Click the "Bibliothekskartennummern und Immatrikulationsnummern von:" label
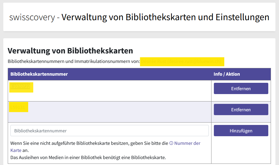 [73, 62]
